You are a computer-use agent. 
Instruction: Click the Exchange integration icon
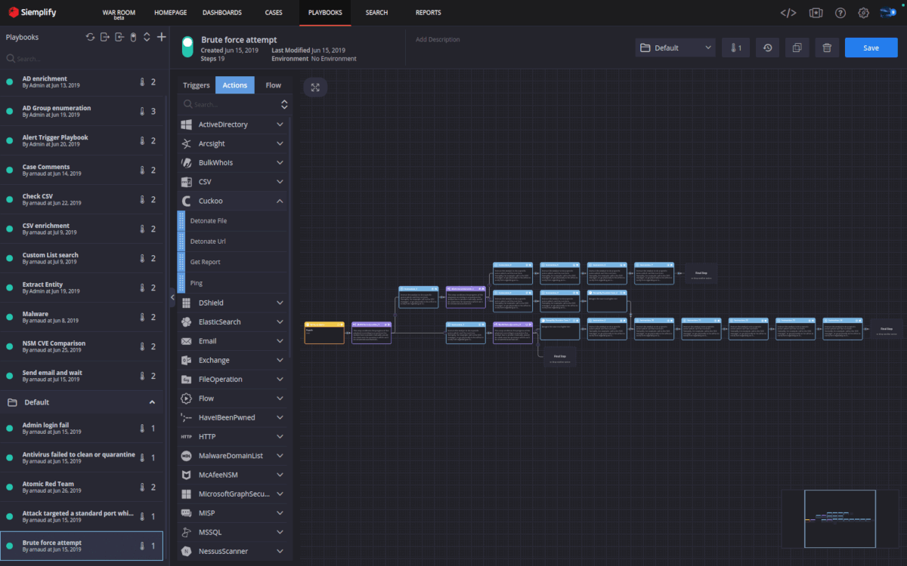187,360
